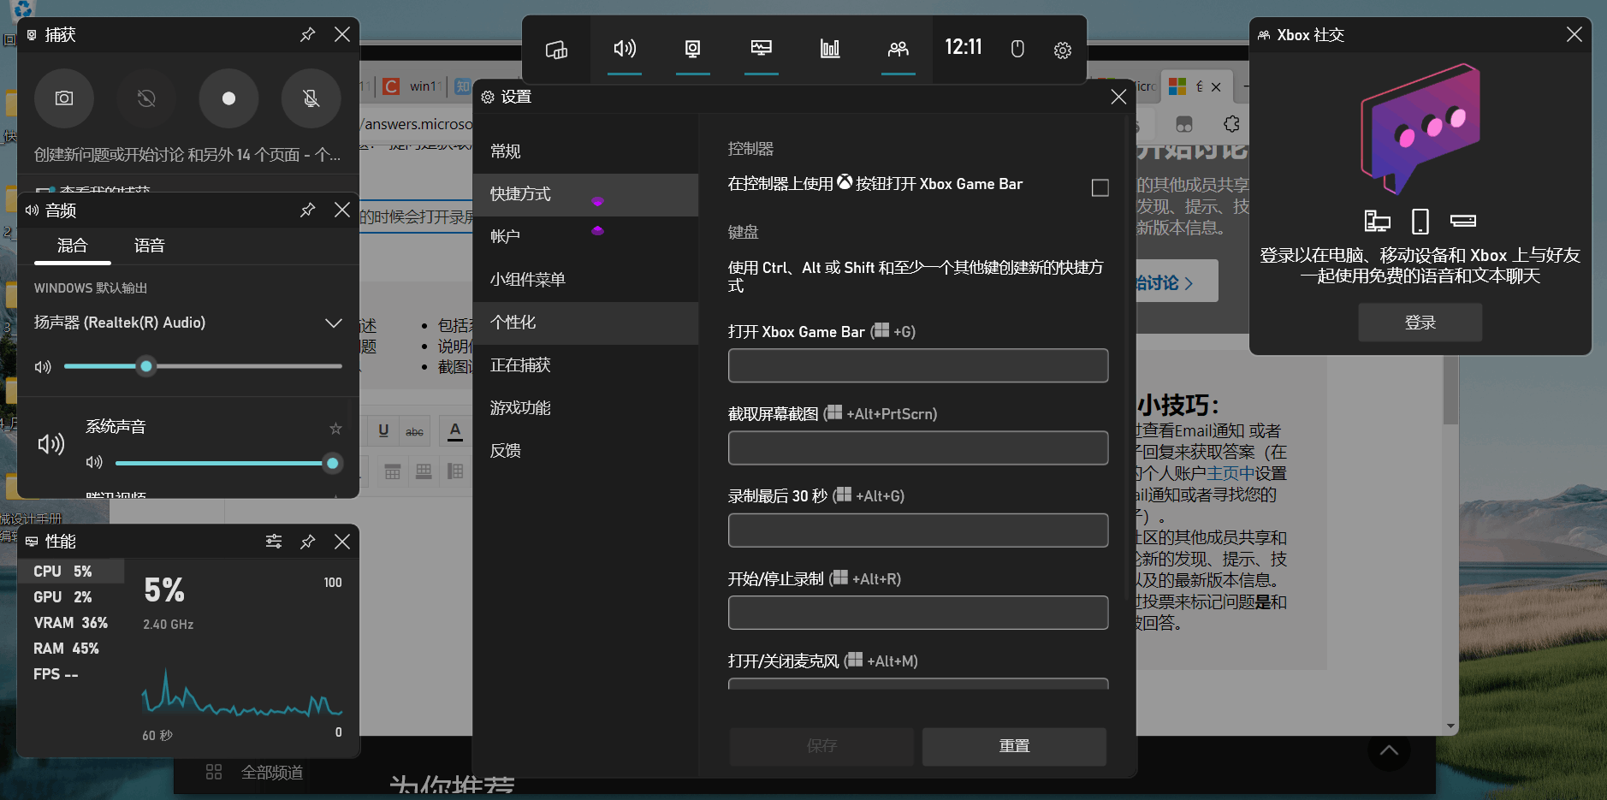Click the record last 30 seconds icon
This screenshot has height=800, width=1607.
[x=146, y=98]
